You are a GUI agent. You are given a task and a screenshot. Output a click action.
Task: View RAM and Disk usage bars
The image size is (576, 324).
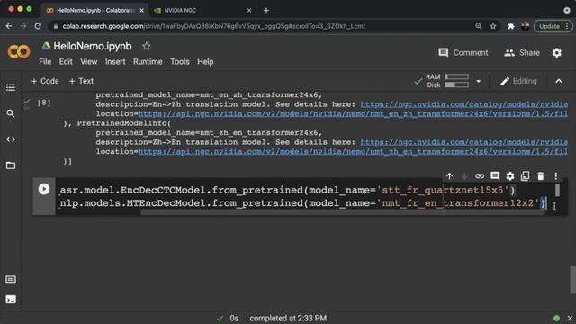[456, 81]
